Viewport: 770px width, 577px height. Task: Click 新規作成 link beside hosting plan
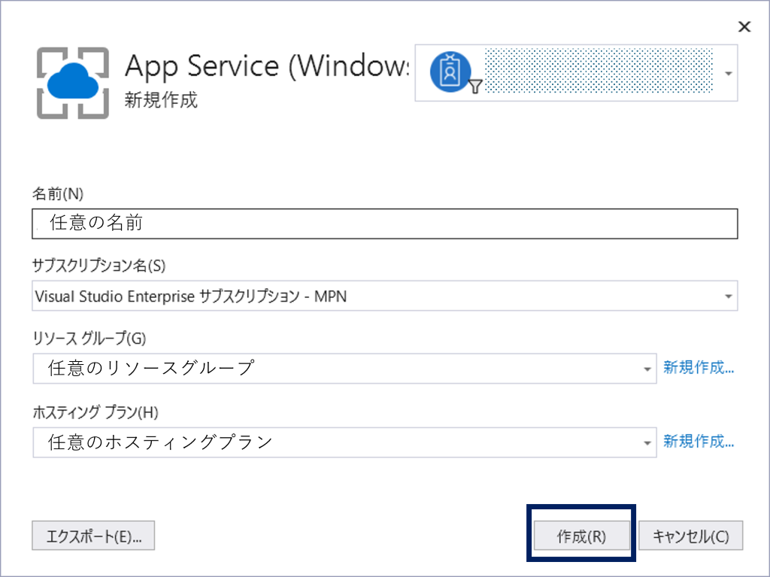pos(699,442)
